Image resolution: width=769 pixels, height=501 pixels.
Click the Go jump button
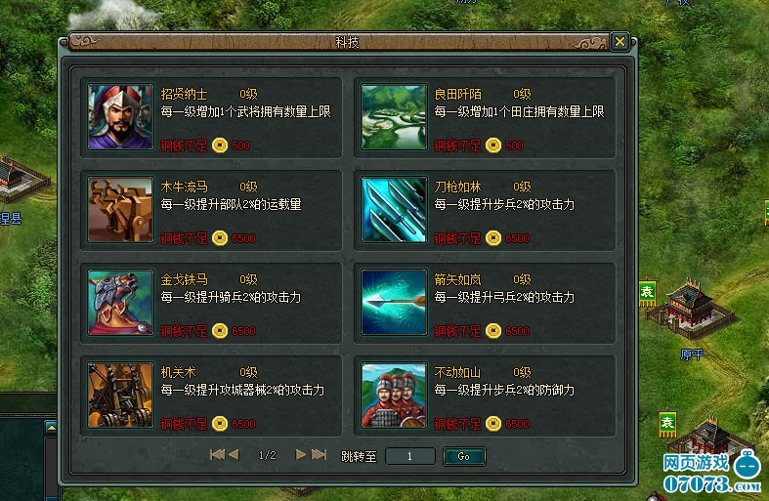pos(464,456)
